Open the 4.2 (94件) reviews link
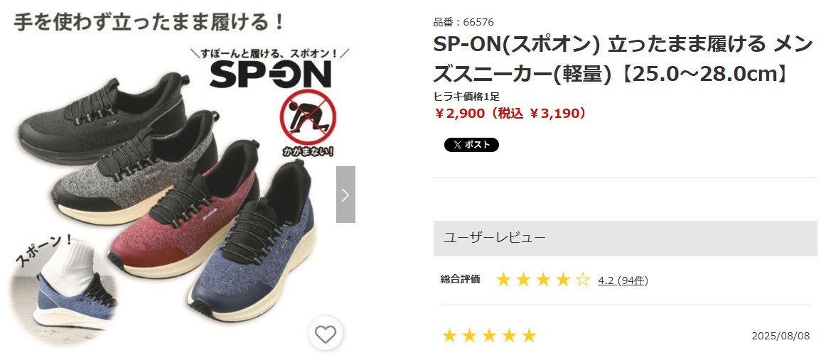This screenshot has height=355, width=821. pos(623,280)
